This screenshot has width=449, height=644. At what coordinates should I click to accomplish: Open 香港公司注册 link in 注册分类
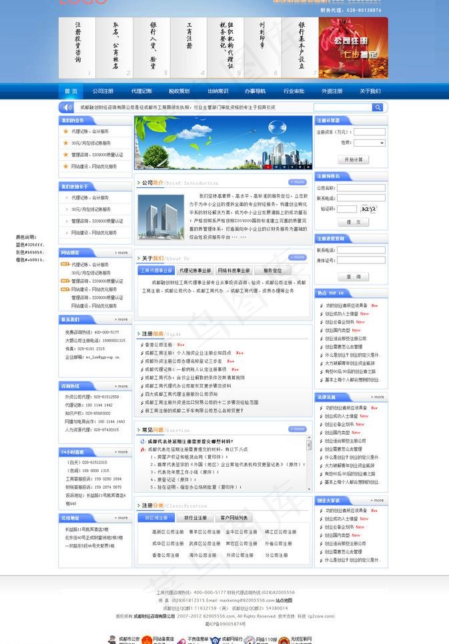point(165,555)
